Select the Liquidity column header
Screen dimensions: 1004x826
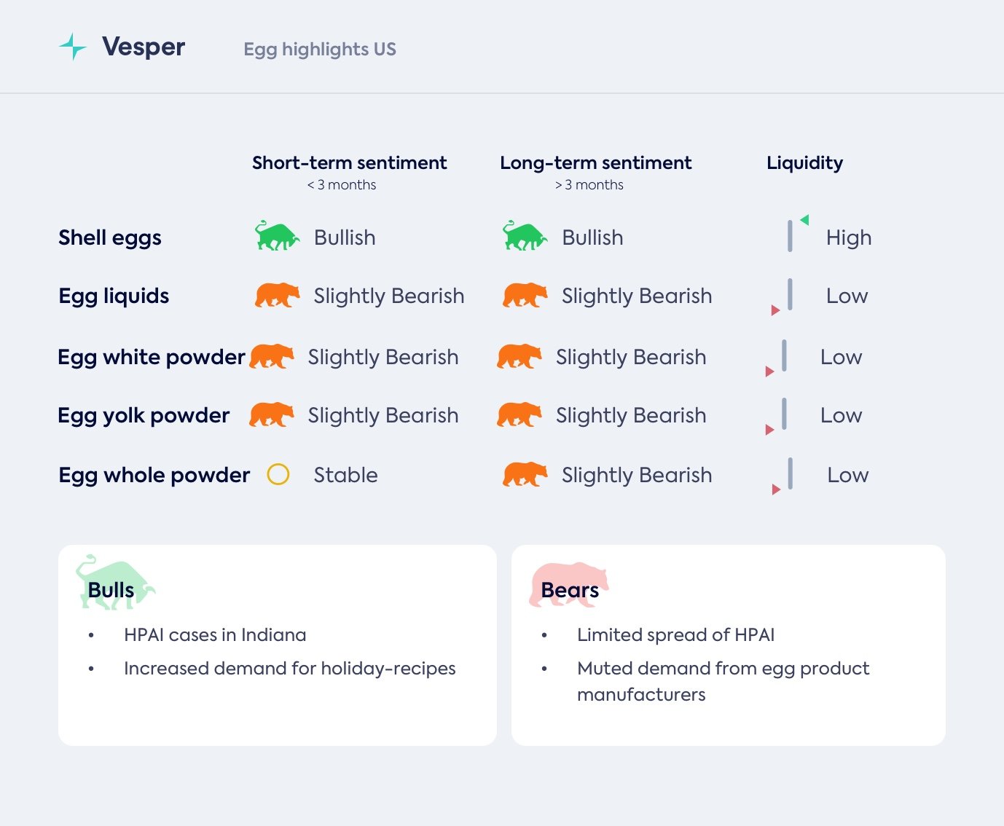[x=804, y=163]
